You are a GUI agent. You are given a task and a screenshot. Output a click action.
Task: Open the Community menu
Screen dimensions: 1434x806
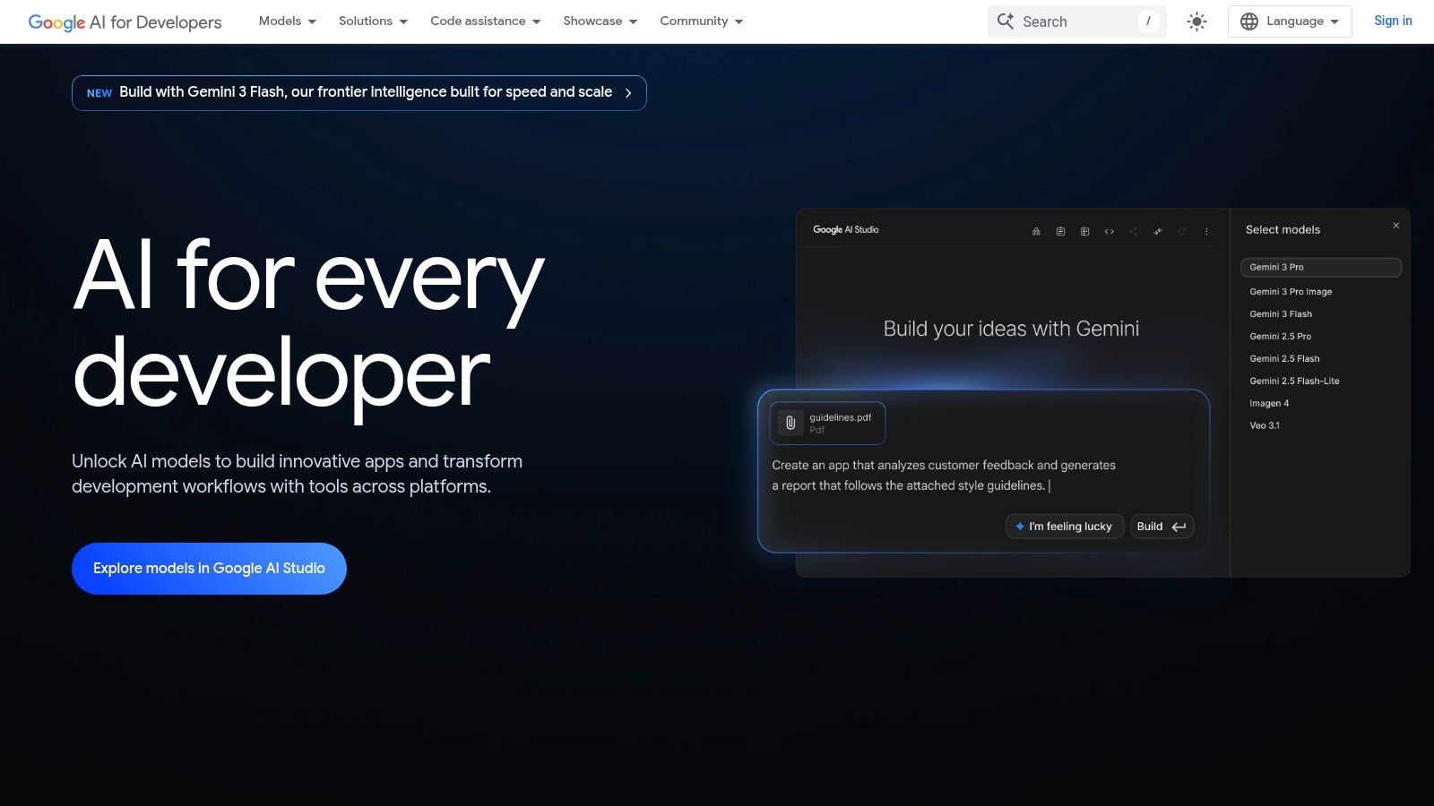(x=700, y=21)
